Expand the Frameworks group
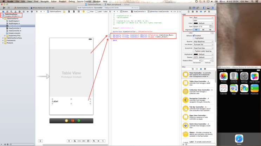 tap(3, 41)
